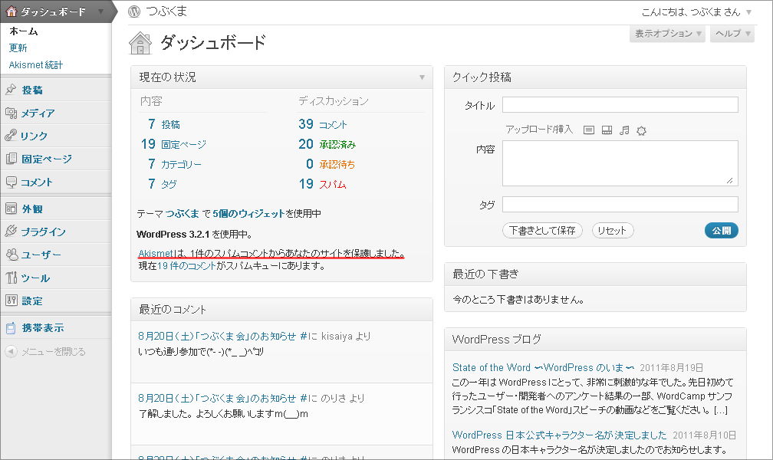Click the Media (メディア) icon
The image size is (773, 460).
pos(11,113)
